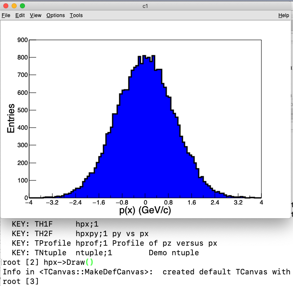The height and width of the screenshot is (286, 293).
Task: Select the blue filled histogram area
Action: pos(145,145)
